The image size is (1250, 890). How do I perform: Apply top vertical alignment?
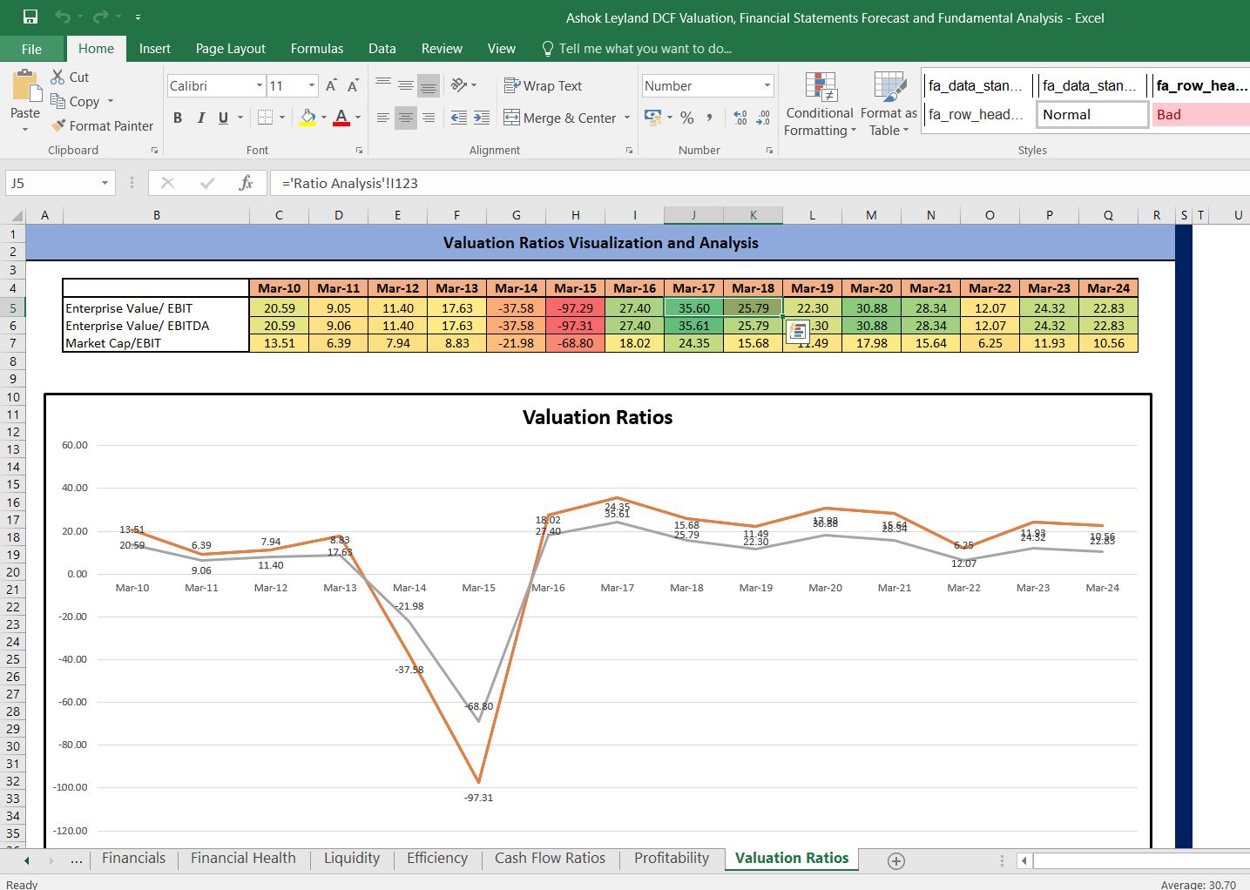pos(383,85)
